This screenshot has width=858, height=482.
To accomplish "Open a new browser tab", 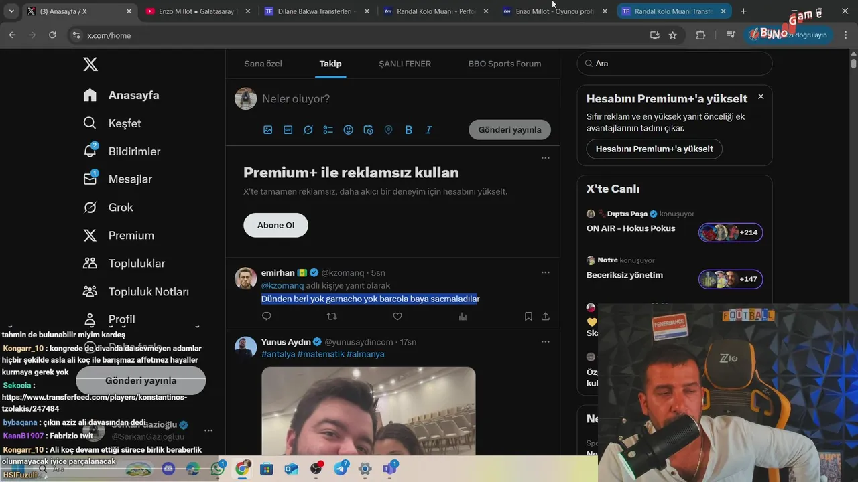I will click(743, 11).
